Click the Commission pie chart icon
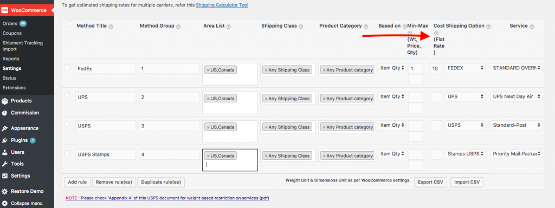 pos(4,113)
